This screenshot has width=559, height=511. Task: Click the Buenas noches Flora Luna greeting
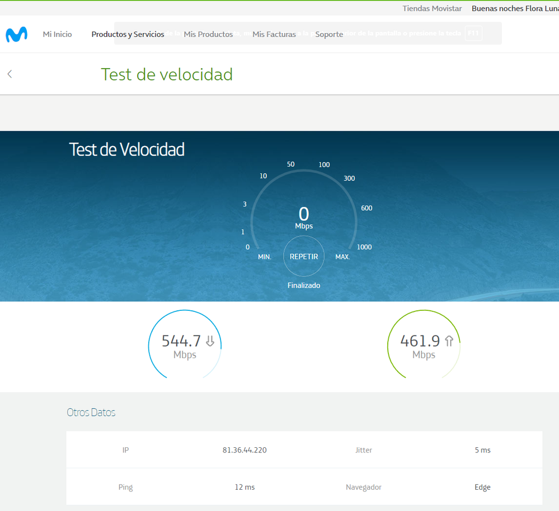514,8
